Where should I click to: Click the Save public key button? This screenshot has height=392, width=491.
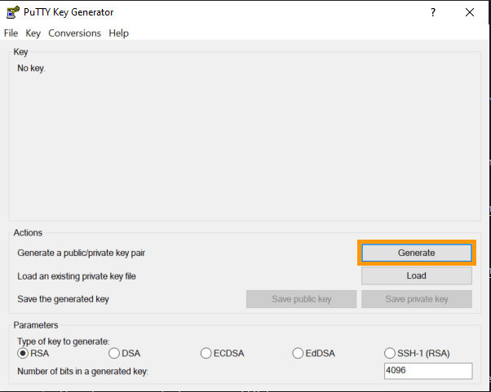(301, 299)
